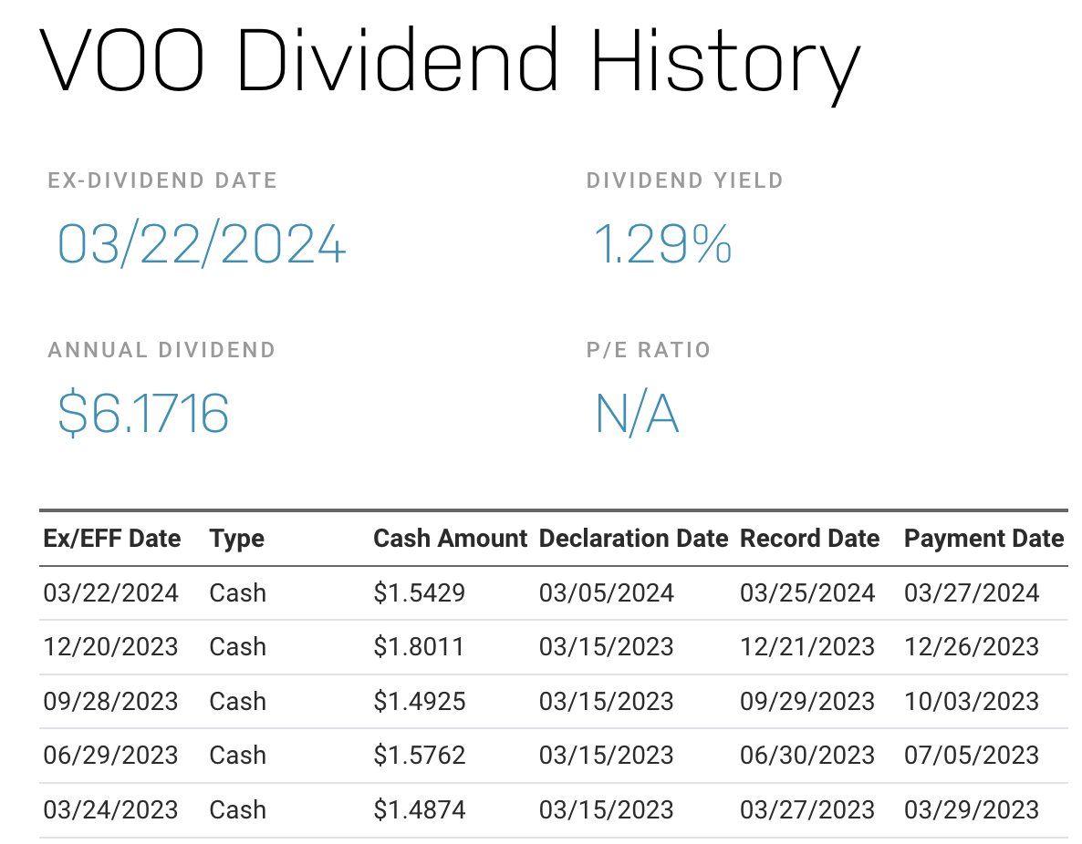The height and width of the screenshot is (844, 1082).
Task: Click payment date 10/03/2023
Action: (x=972, y=701)
